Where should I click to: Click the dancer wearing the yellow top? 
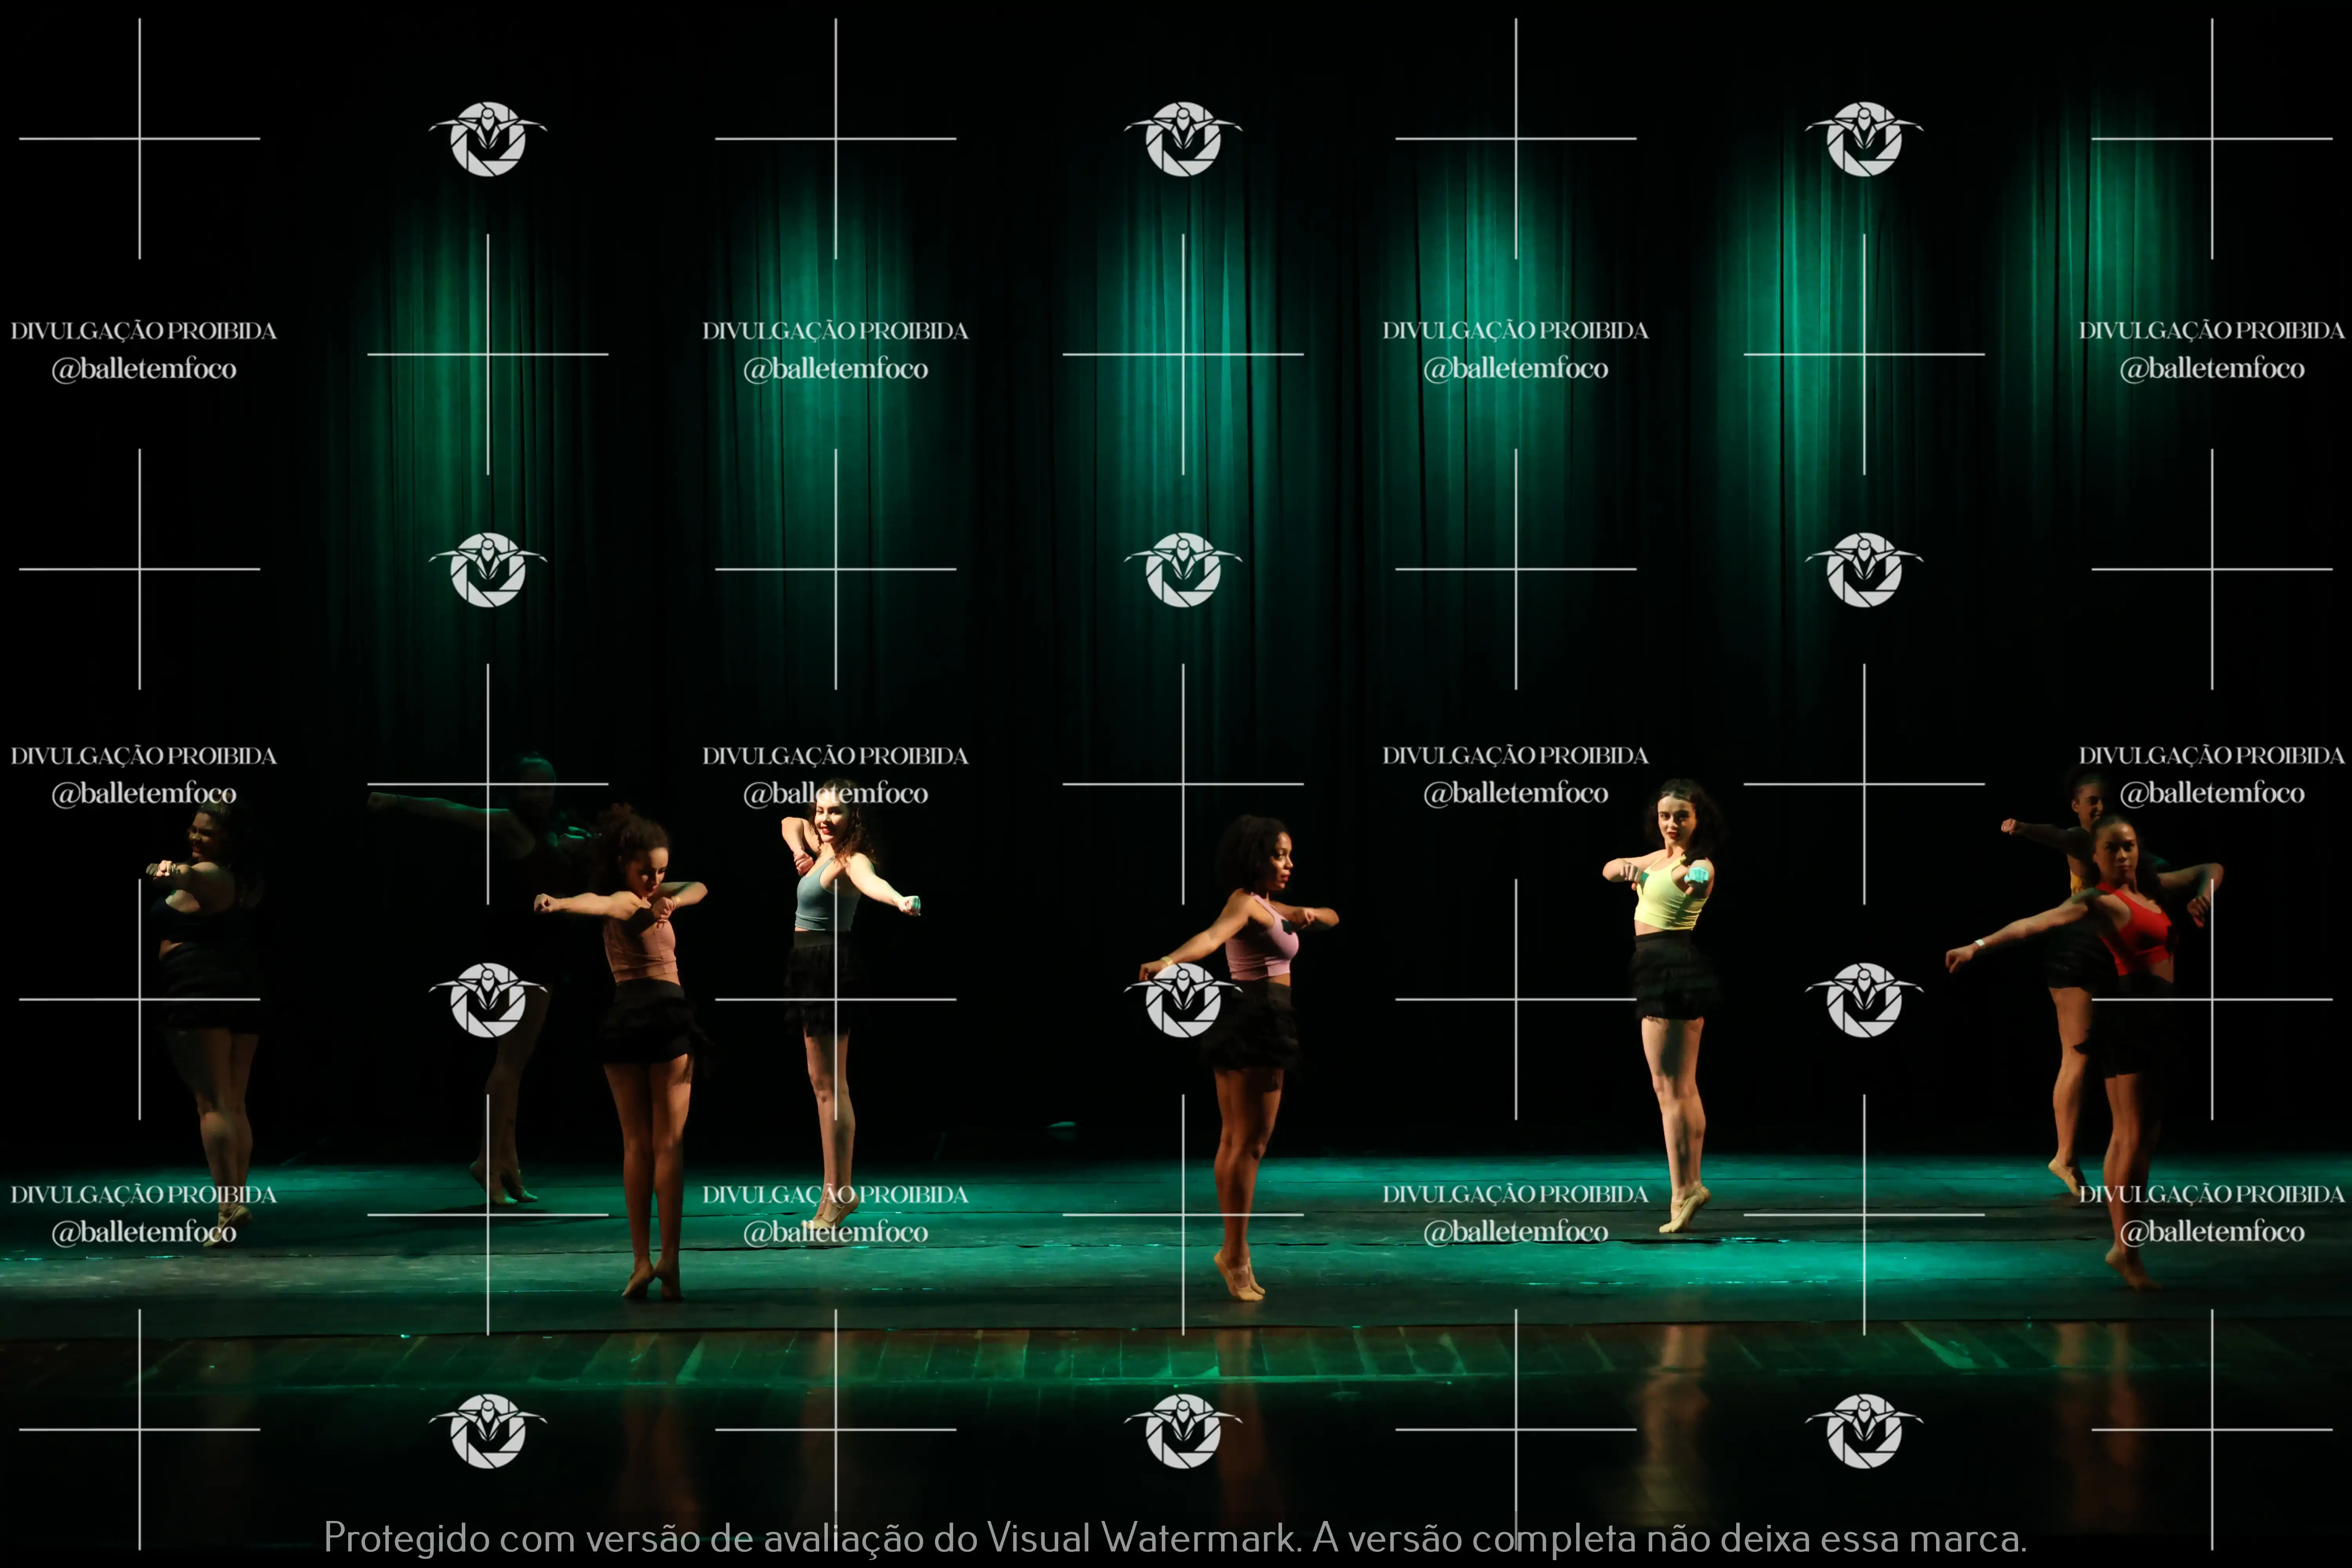[1670, 900]
